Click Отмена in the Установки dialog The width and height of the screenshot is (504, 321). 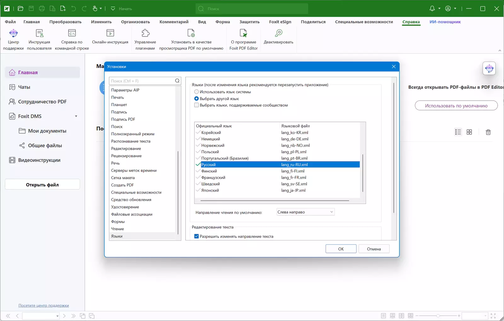pos(374,249)
